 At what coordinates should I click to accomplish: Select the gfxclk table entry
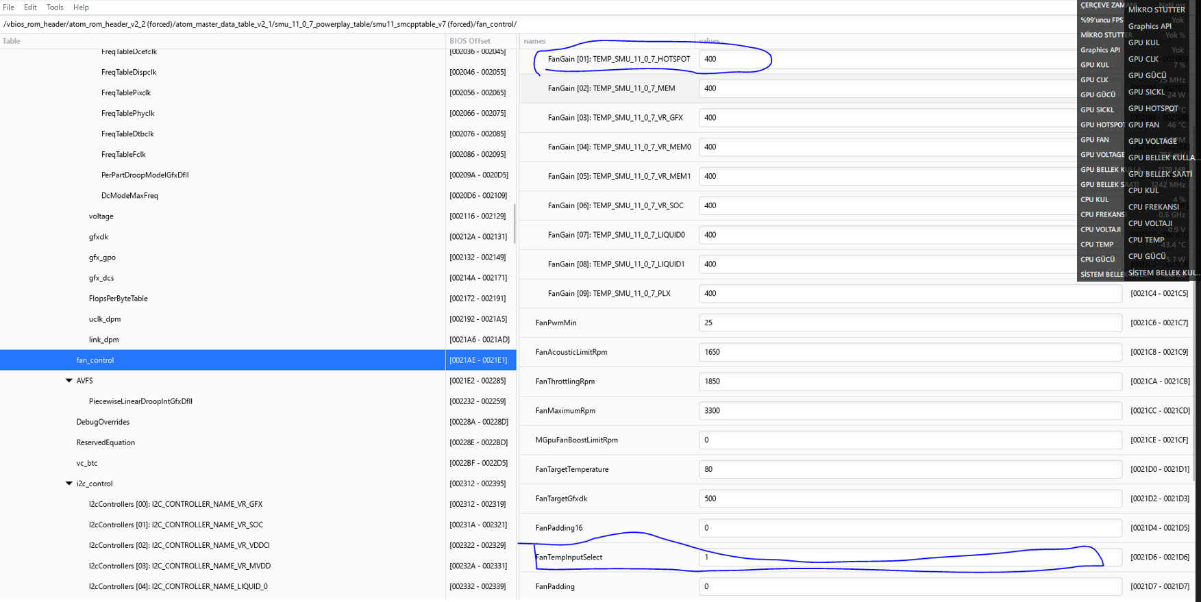(x=99, y=237)
